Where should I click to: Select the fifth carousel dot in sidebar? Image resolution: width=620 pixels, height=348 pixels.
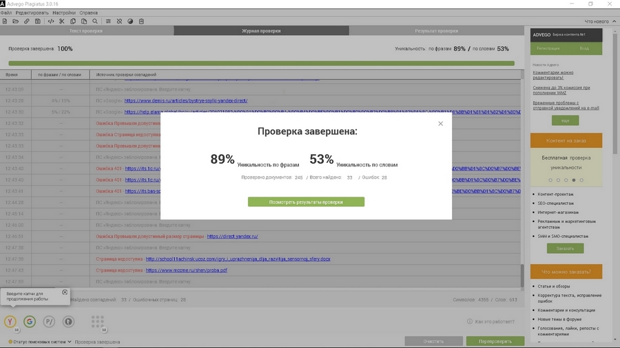[581, 180]
